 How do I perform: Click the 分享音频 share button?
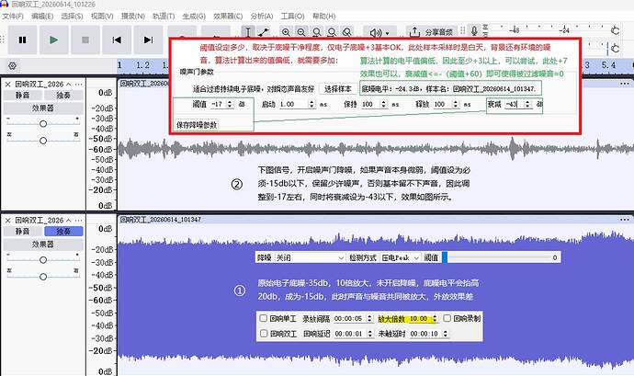tap(431, 32)
